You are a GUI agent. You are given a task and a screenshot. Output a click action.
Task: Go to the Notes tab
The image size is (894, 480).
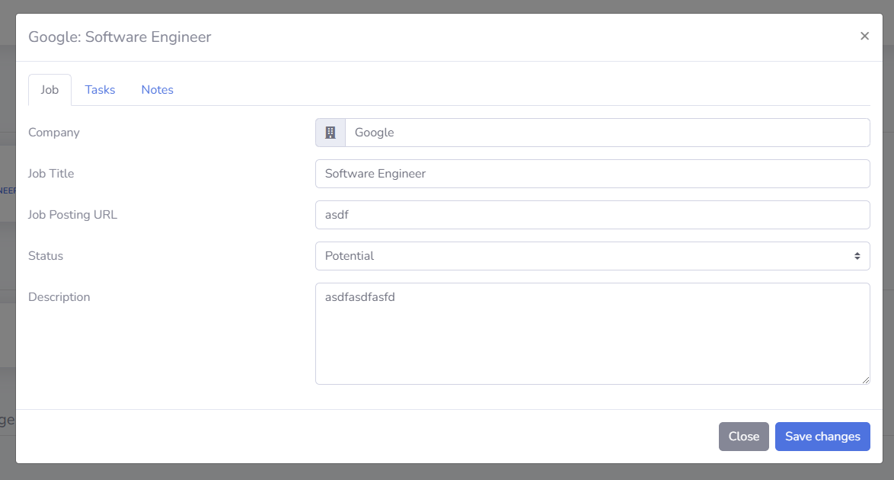pyautogui.click(x=157, y=90)
